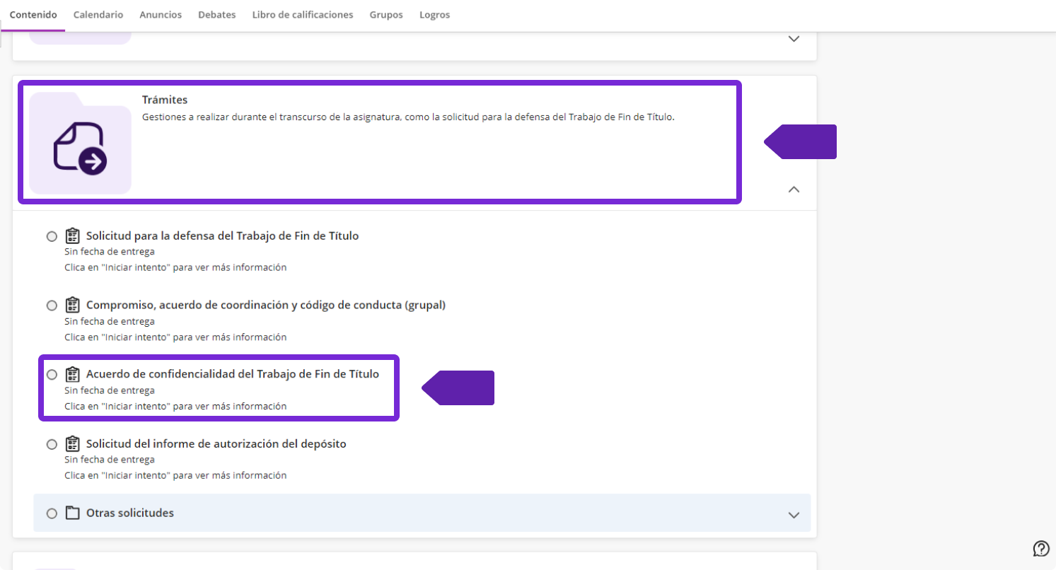
Task: Switch to the Calendario tab
Action: click(x=98, y=15)
